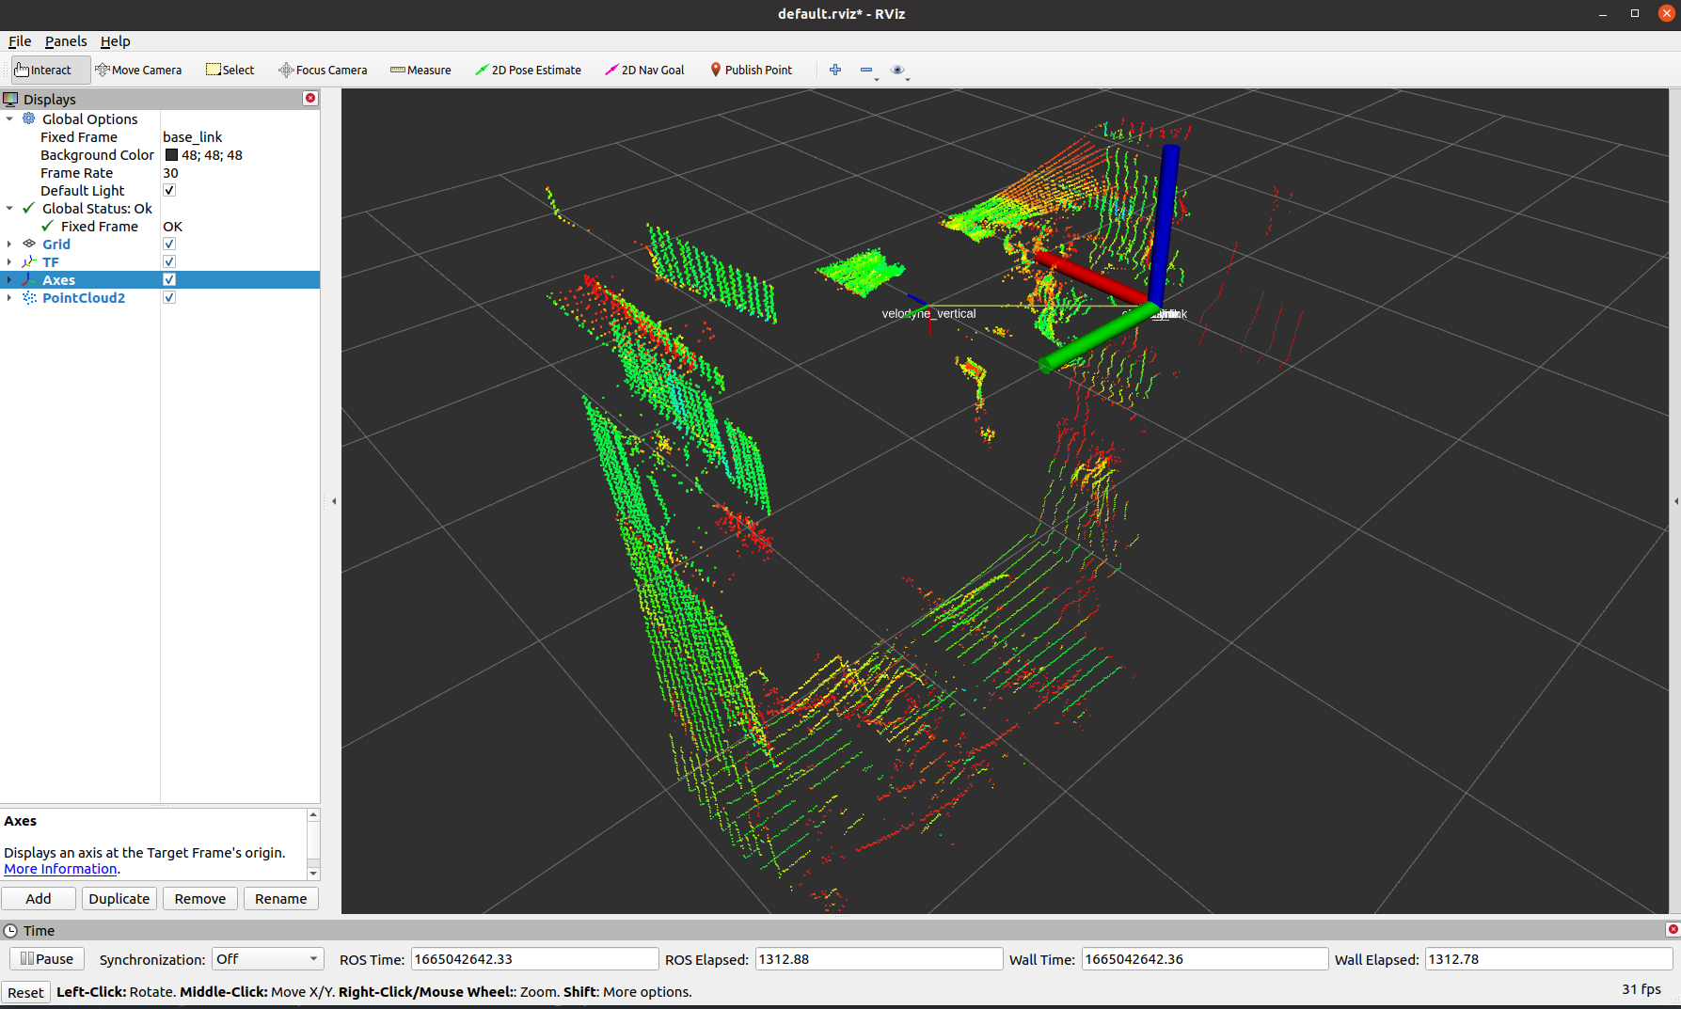Screen dimensions: 1681x1009
Task: Click the Displays panel monitor icon
Action: [10, 99]
